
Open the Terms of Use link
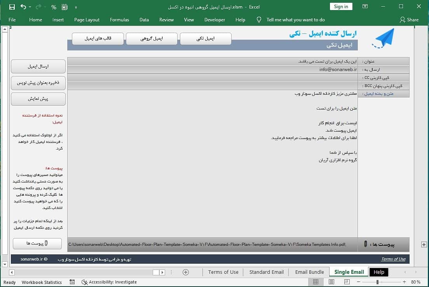(x=393, y=259)
